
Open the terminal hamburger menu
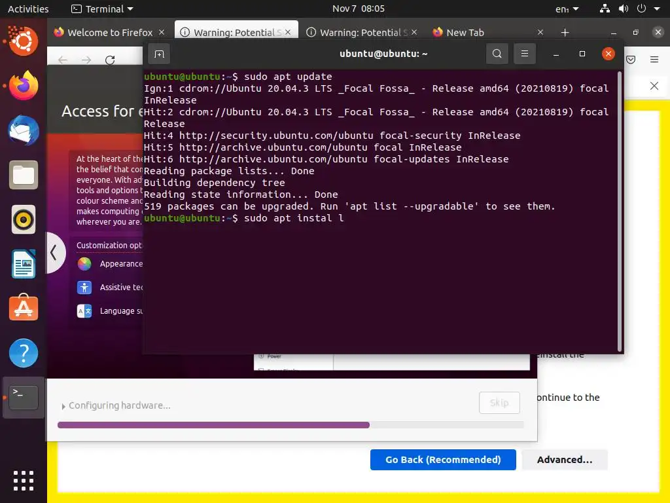(x=525, y=54)
